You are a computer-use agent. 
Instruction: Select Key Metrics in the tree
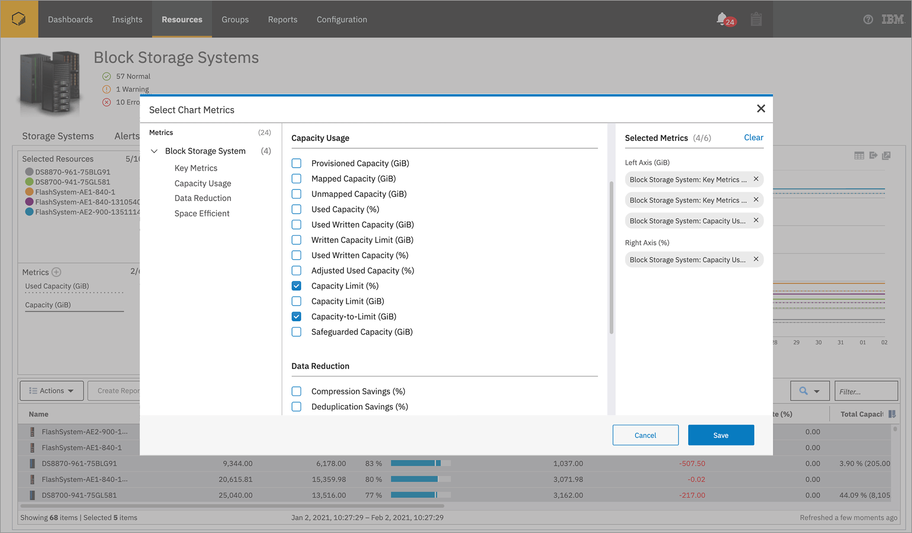coord(196,168)
